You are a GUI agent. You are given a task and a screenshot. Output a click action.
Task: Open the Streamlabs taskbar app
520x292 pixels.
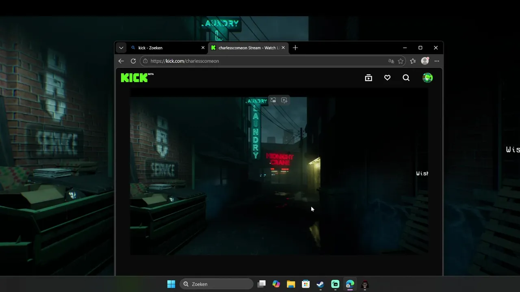click(335, 284)
